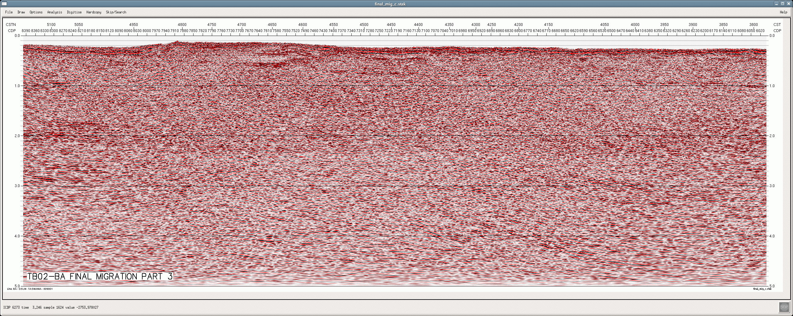Viewport: 793px width, 316px height.
Task: Click the final_mig_c.stak title bar text
Action: tap(390, 4)
